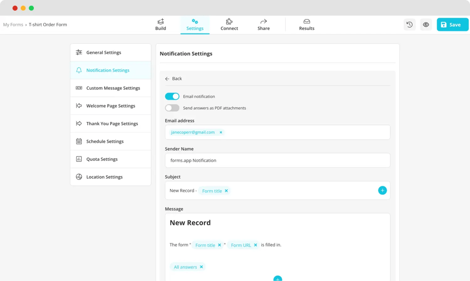The height and width of the screenshot is (281, 470).
Task: Open the version history clock icon
Action: coord(409,25)
